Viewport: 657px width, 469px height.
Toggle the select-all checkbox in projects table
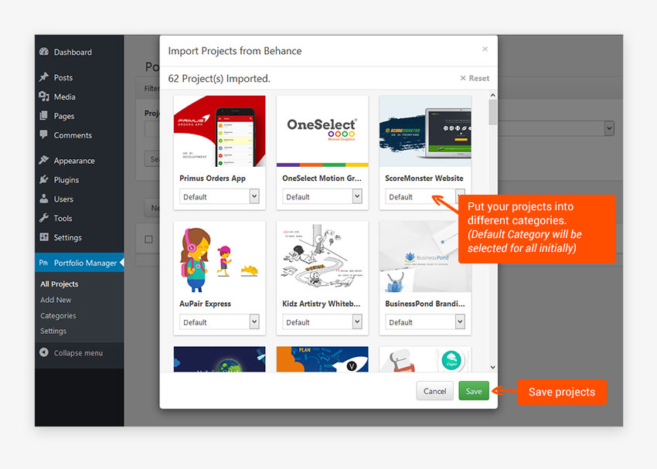pyautogui.click(x=149, y=240)
